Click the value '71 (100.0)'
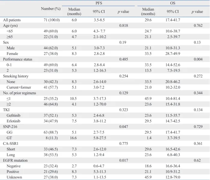The height and width of the screenshot is (180, 210). pyautogui.click(x=52, y=20)
